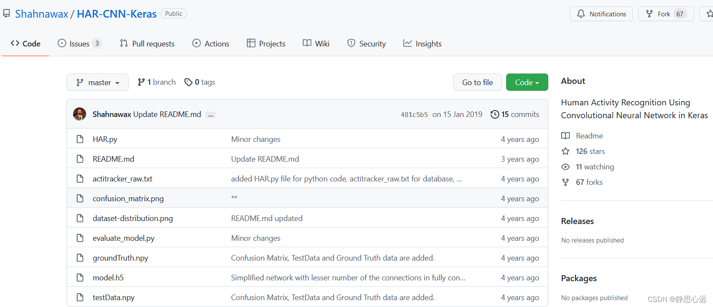Open the Actions tab

click(211, 43)
